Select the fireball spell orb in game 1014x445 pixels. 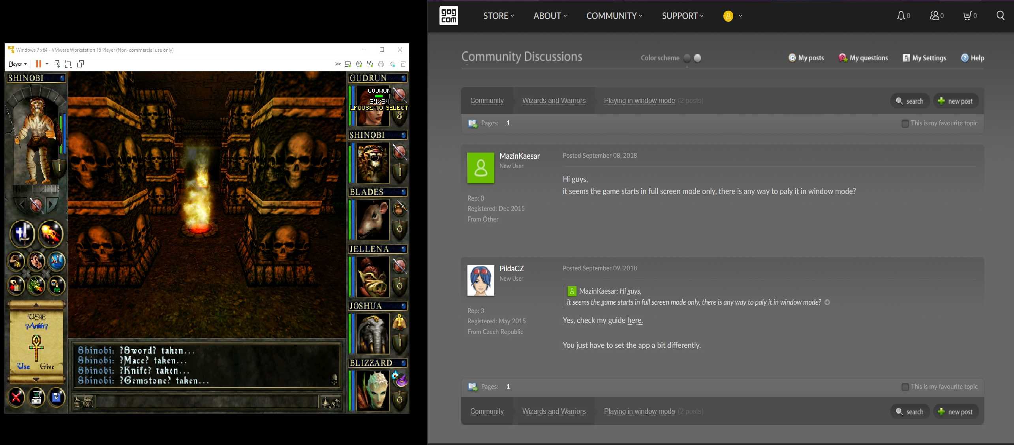coord(51,233)
